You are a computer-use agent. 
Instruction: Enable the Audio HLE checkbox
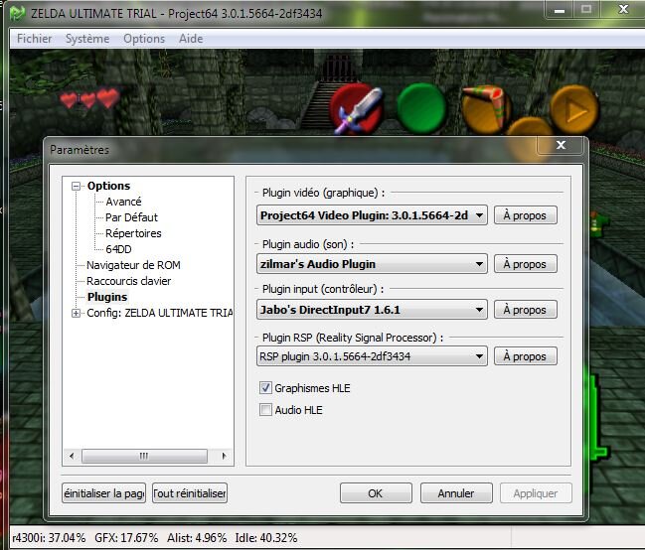[265, 410]
